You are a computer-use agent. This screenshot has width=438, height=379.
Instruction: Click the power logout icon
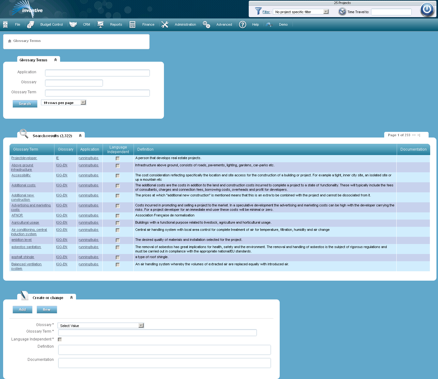[x=427, y=9]
